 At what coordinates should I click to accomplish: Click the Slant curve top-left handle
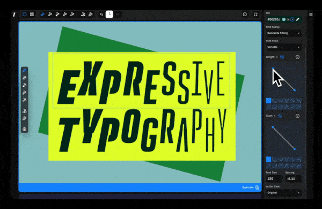(x=273, y=127)
